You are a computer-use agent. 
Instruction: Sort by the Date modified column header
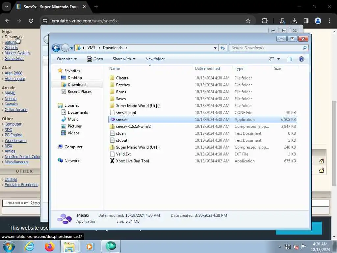coord(207,69)
